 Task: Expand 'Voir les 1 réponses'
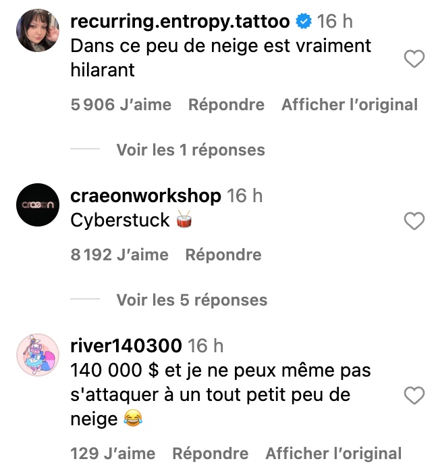pyautogui.click(x=190, y=149)
